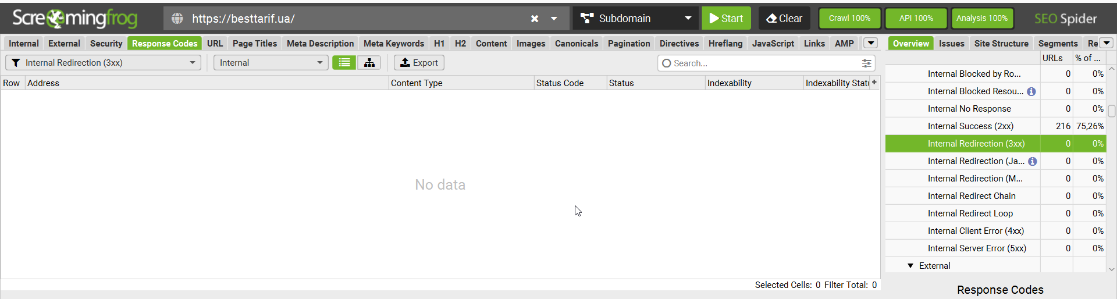Sort by Indexability column header
This screenshot has width=1117, height=299.
754,83
